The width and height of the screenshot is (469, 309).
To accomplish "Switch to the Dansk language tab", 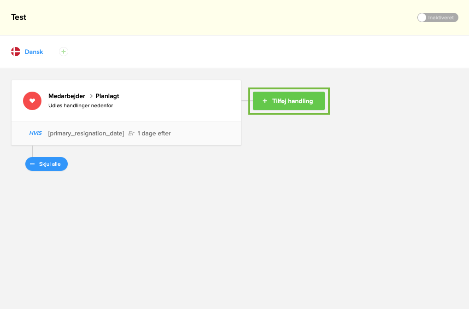I will click(34, 51).
